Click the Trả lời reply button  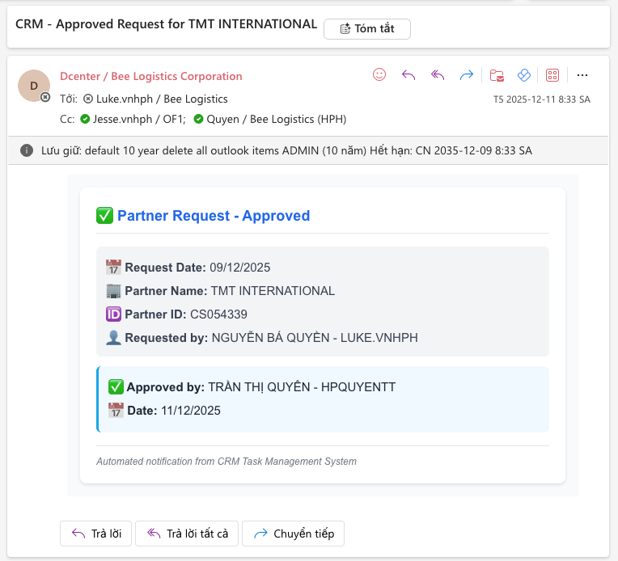(x=95, y=534)
